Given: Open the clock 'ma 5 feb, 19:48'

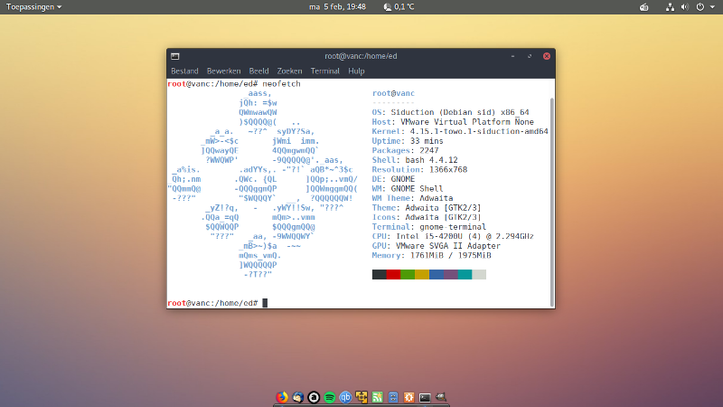Looking at the screenshot, I should click(337, 7).
